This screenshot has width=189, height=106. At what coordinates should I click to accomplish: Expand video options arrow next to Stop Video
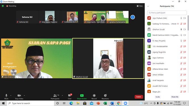click(24, 96)
